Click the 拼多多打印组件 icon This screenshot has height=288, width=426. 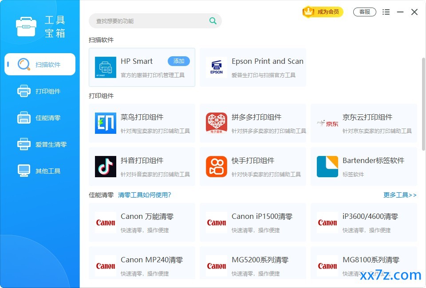click(216, 123)
